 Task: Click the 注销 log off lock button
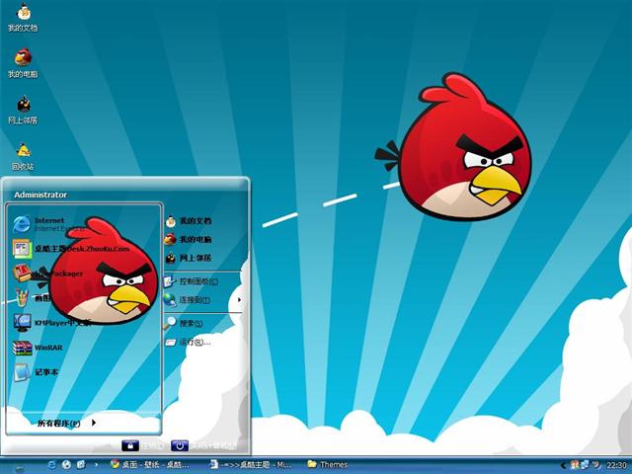(130, 445)
